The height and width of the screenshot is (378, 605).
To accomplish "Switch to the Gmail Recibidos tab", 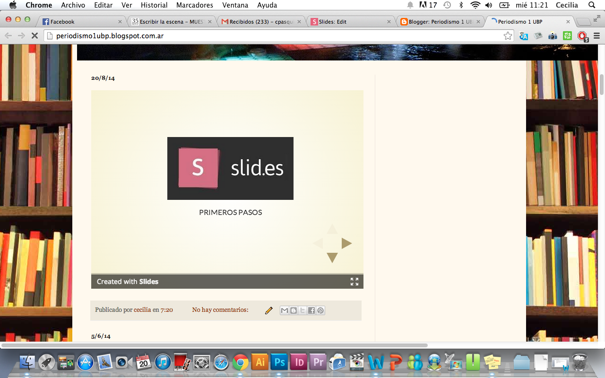I will click(x=260, y=22).
